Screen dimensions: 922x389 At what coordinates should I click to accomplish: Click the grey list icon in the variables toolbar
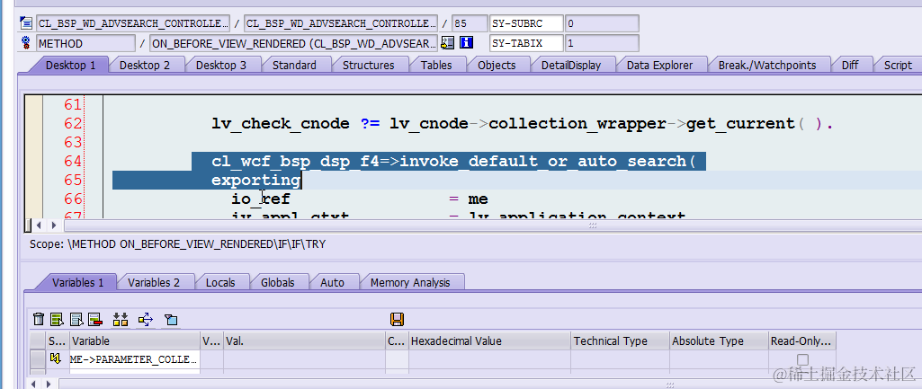76,320
